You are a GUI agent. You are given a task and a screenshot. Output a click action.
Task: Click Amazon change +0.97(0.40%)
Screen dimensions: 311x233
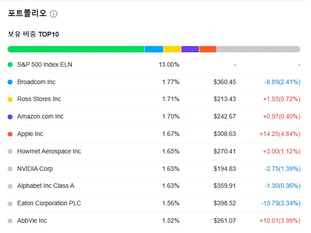(x=282, y=116)
